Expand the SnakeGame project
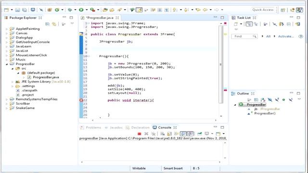308x173 pixels. click(x=7, y=108)
